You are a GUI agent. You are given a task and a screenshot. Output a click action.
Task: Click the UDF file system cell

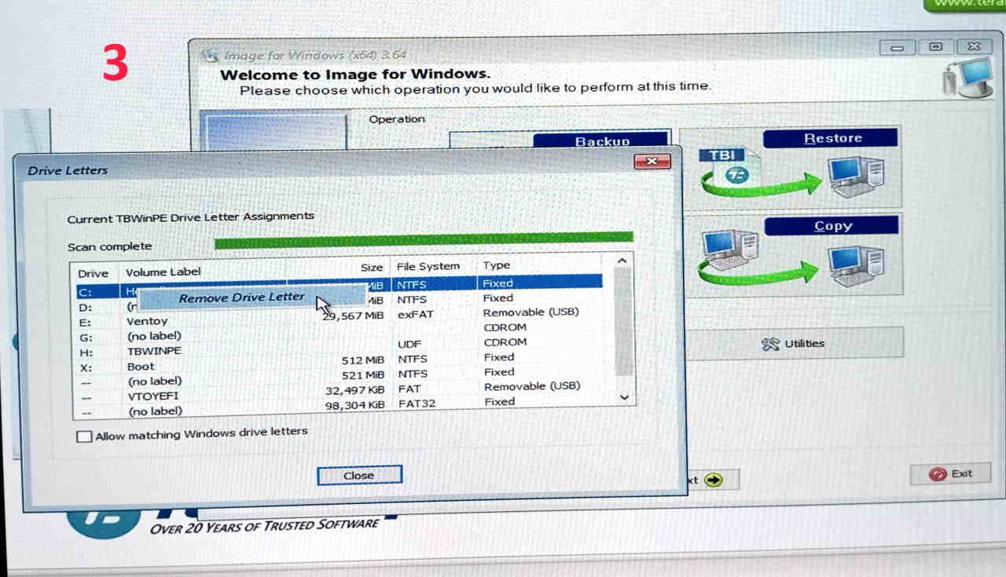409,344
